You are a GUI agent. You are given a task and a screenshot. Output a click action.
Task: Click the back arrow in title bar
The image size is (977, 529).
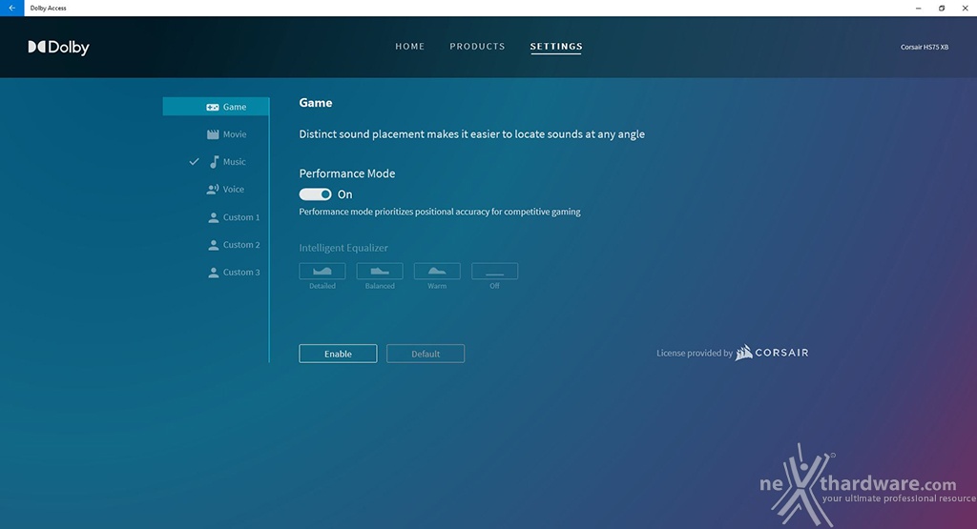click(x=11, y=8)
